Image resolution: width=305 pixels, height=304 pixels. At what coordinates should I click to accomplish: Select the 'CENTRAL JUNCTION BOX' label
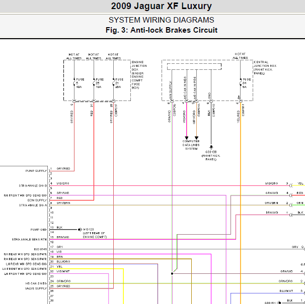(265, 68)
